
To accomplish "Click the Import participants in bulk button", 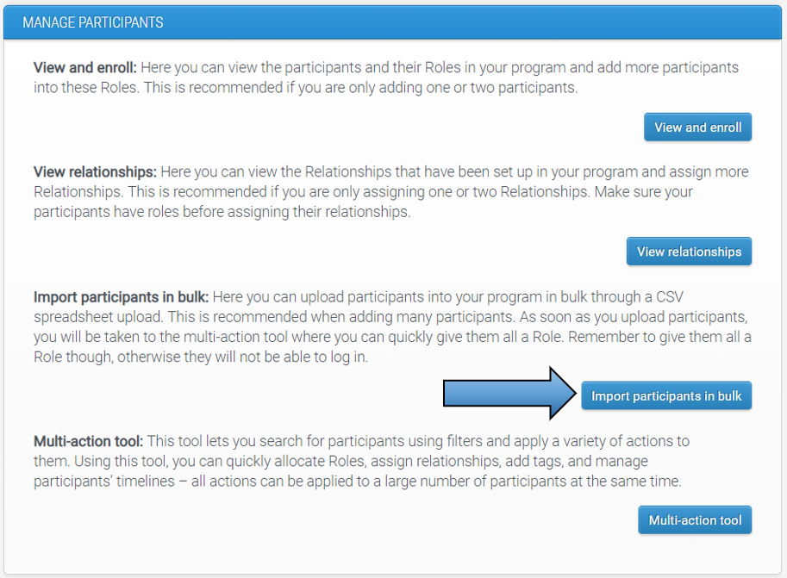I will point(665,395).
